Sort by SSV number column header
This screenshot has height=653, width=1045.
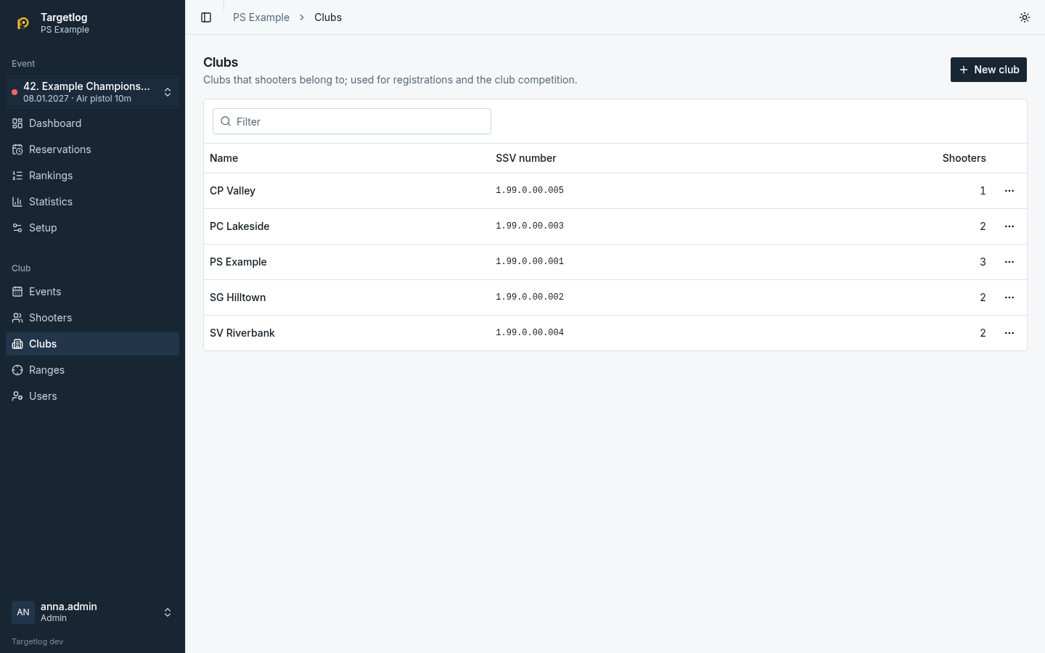coord(526,158)
